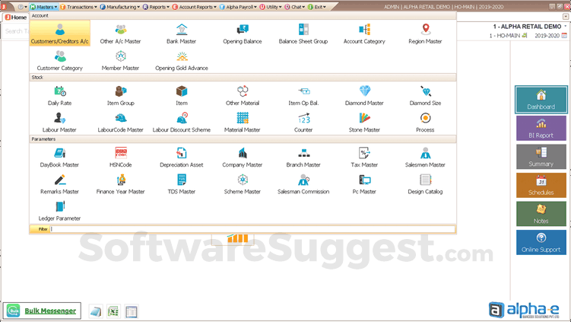
Task: Open Finance Year Master
Action: pos(121,184)
